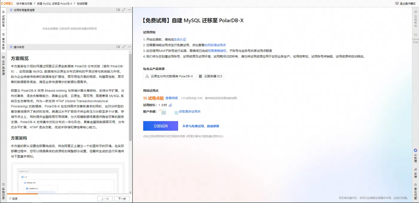Image resolution: width=419 pixels, height=203 pixels.
Task: Click PolarDB-X product icon in resource tag
Action: coord(147,76)
